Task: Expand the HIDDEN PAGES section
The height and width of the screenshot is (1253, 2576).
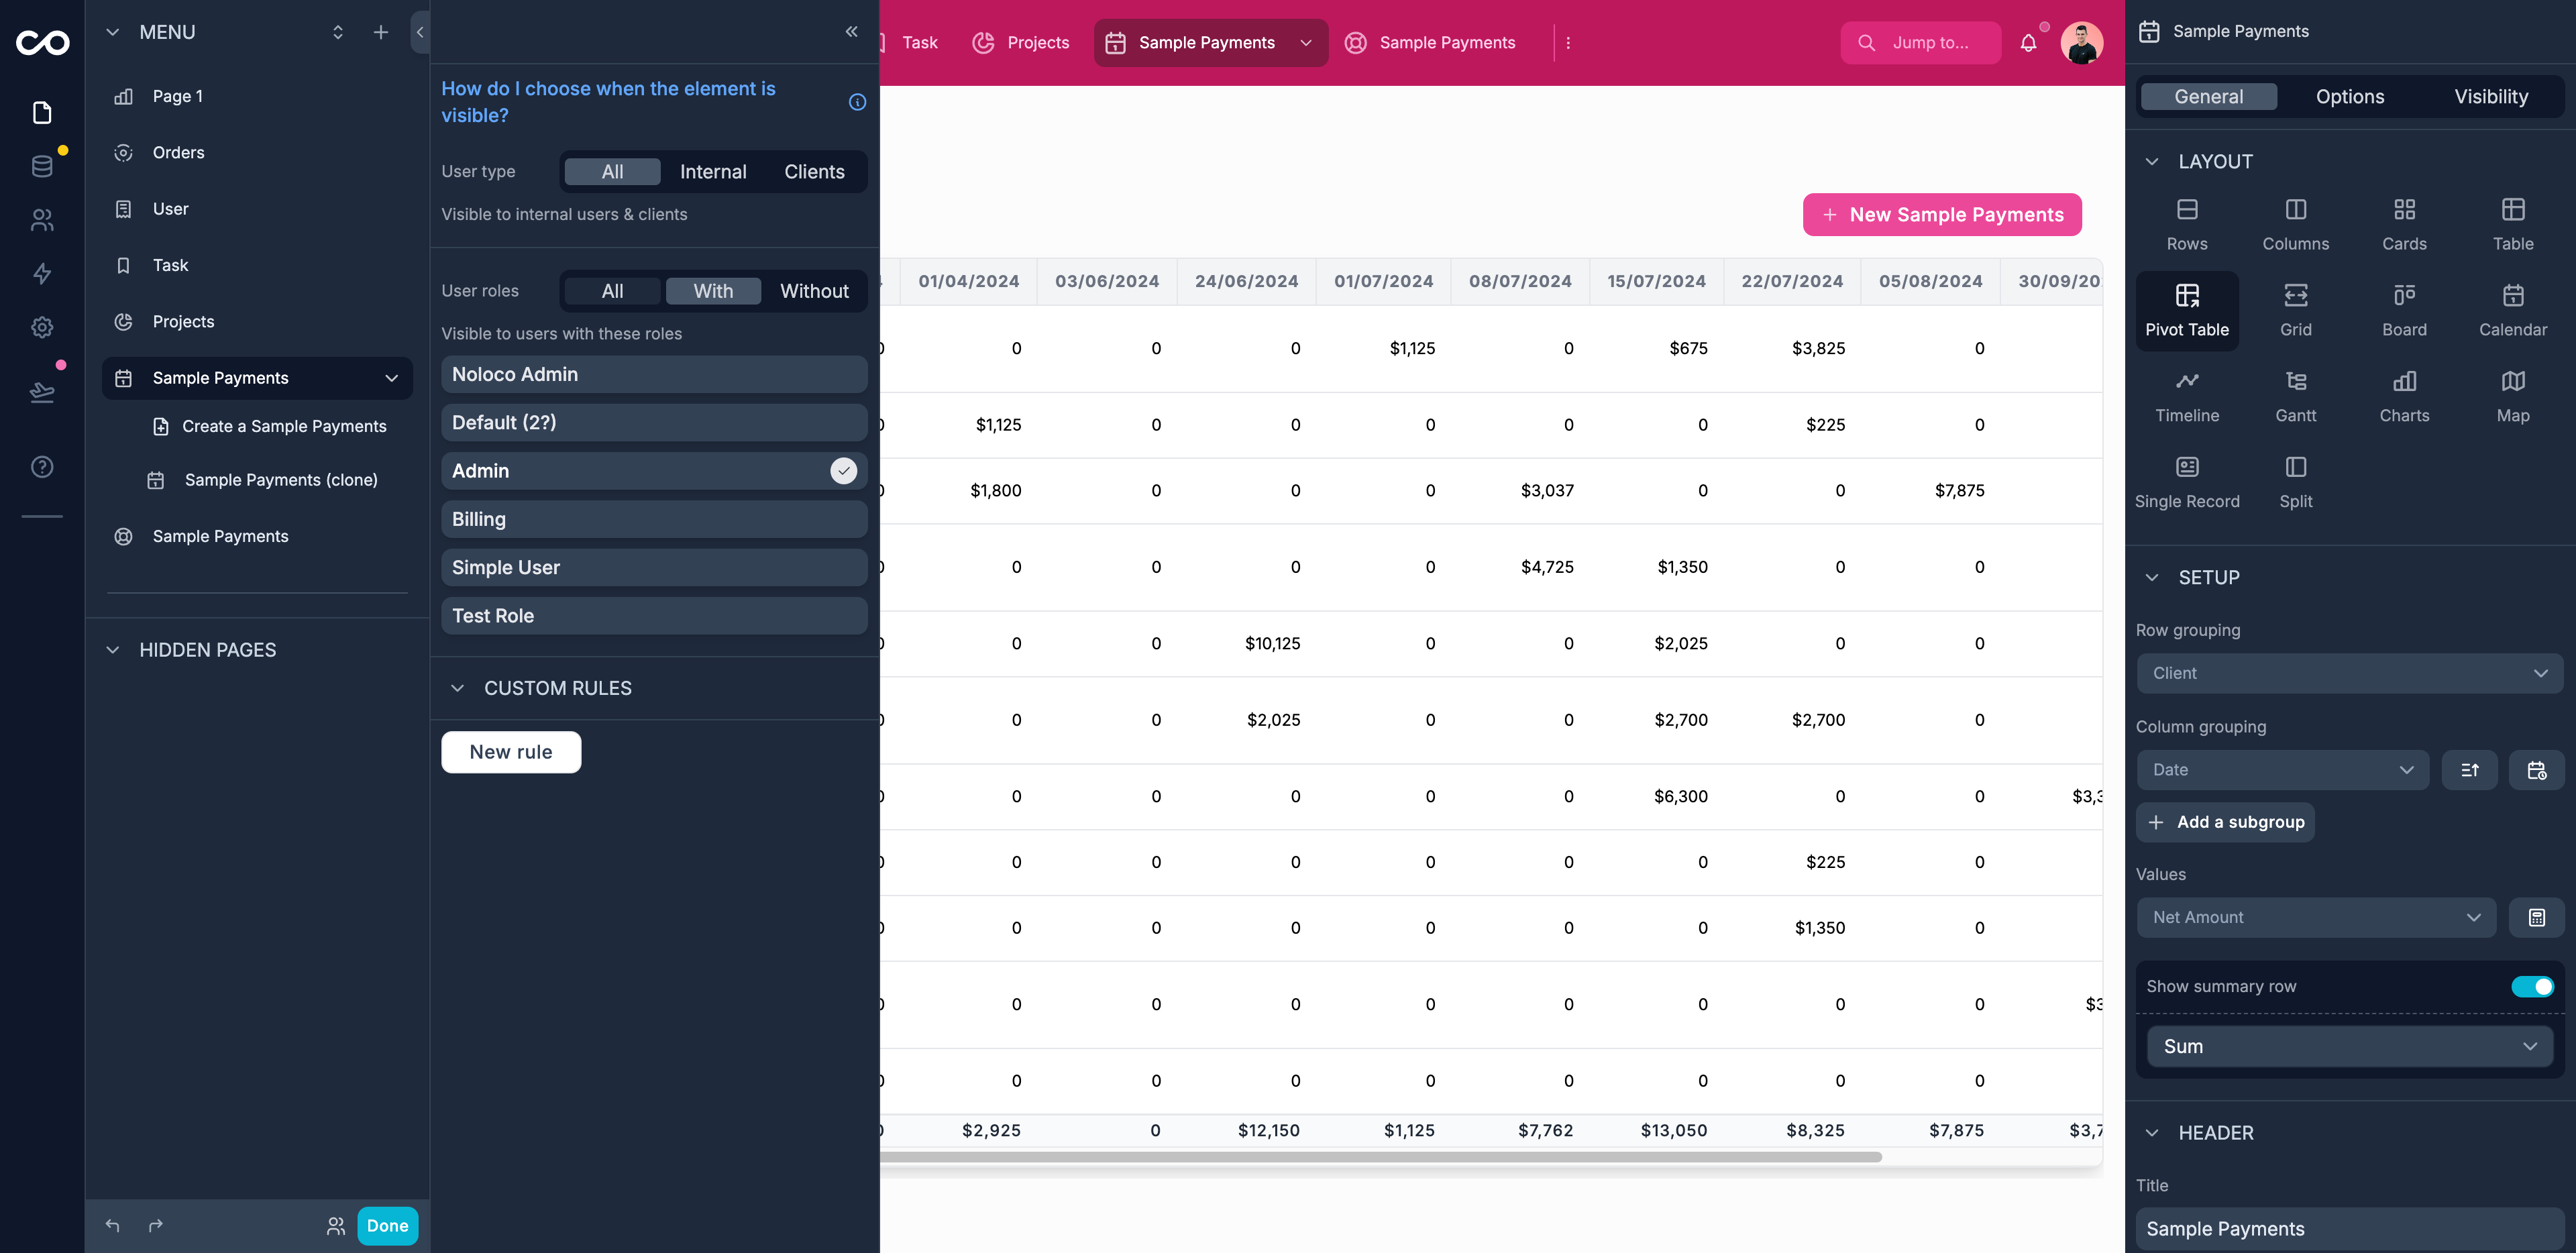Action: coord(113,650)
